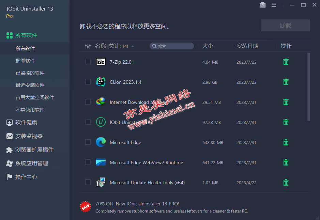Click the 安装监视器 chart icon
Screen dimensions: 320x220
pyautogui.click(x=10, y=136)
